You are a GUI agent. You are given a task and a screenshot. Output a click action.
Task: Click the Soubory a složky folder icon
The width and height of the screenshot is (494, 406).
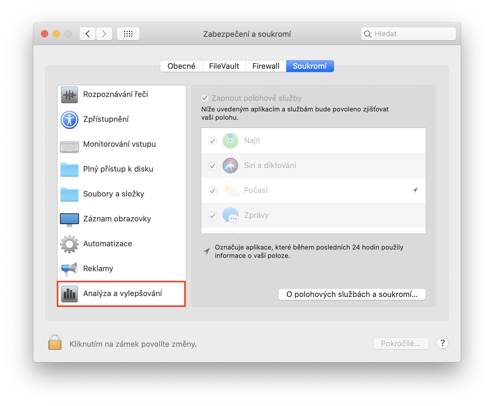point(69,194)
